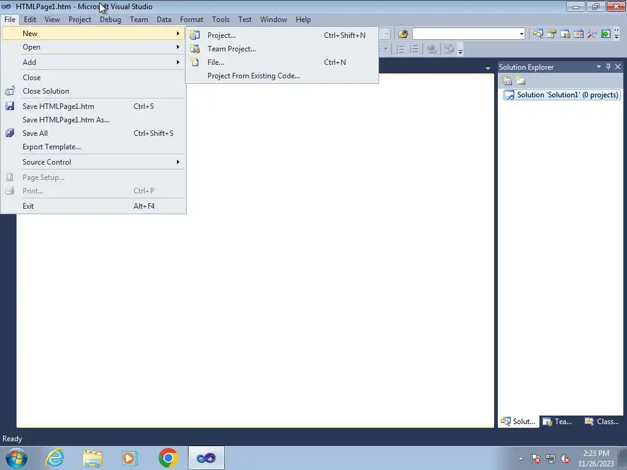Open the Help menu
The image size is (627, 470).
pyautogui.click(x=303, y=19)
